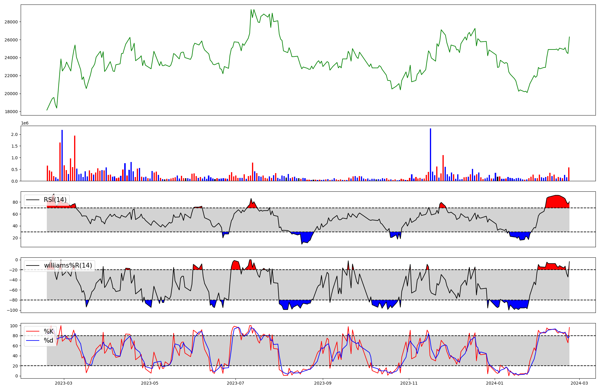
Task: Click the tallest blue volume bar in November 2023
Action: point(430,154)
